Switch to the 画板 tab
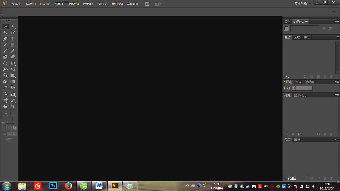This screenshot has width=340, height=191. pyautogui.click(x=297, y=140)
